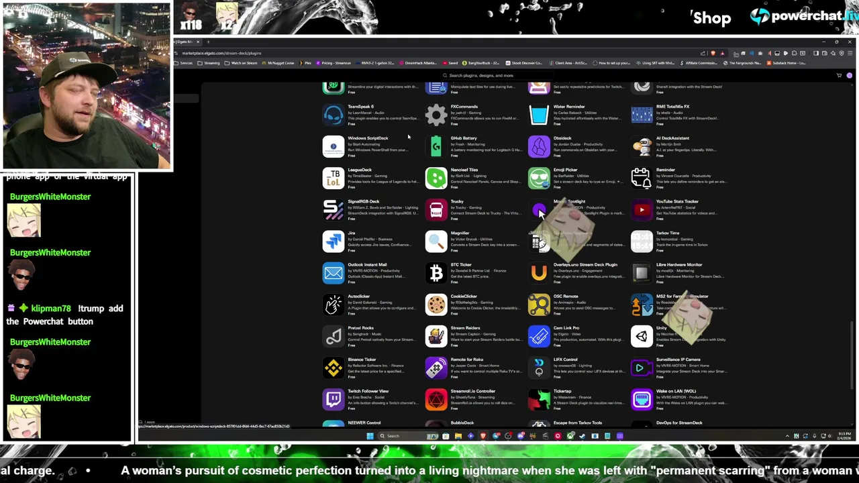The width and height of the screenshot is (859, 483).
Task: Open the Watch on Stream bookmark folder
Action: 241,63
